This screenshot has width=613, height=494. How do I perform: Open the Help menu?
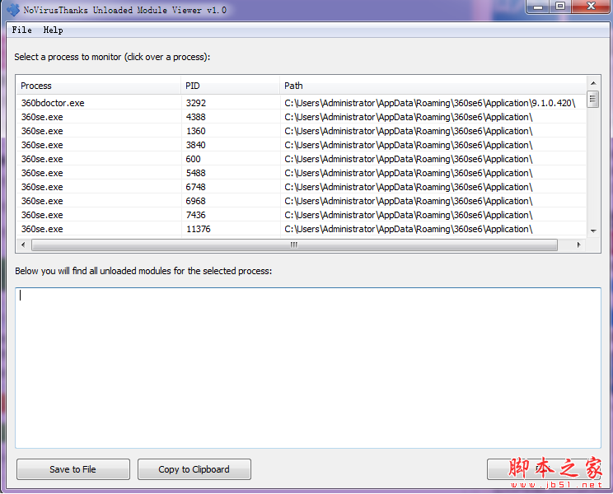(53, 30)
